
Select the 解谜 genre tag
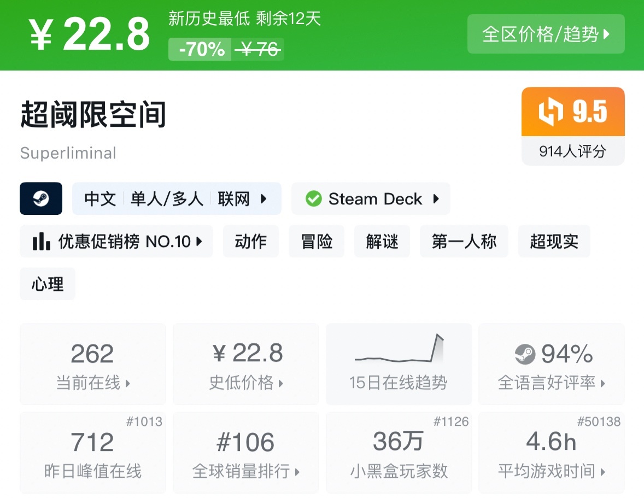tap(382, 241)
